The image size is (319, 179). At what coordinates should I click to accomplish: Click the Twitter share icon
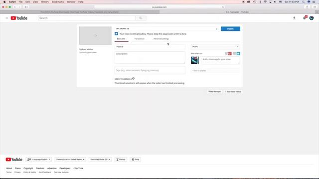238,54
